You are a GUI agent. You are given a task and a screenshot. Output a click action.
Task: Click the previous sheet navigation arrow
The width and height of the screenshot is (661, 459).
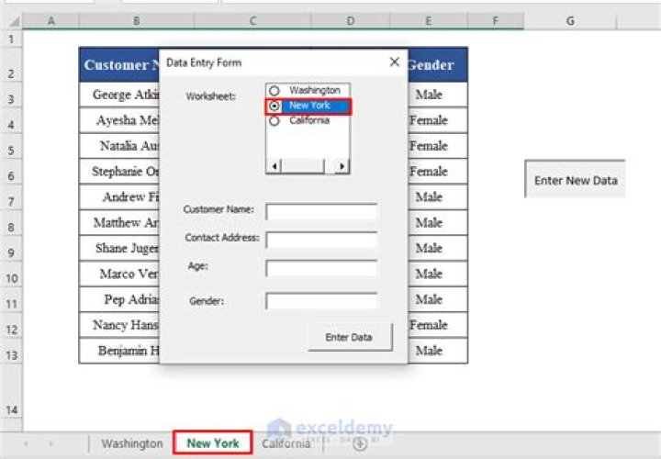(x=26, y=443)
